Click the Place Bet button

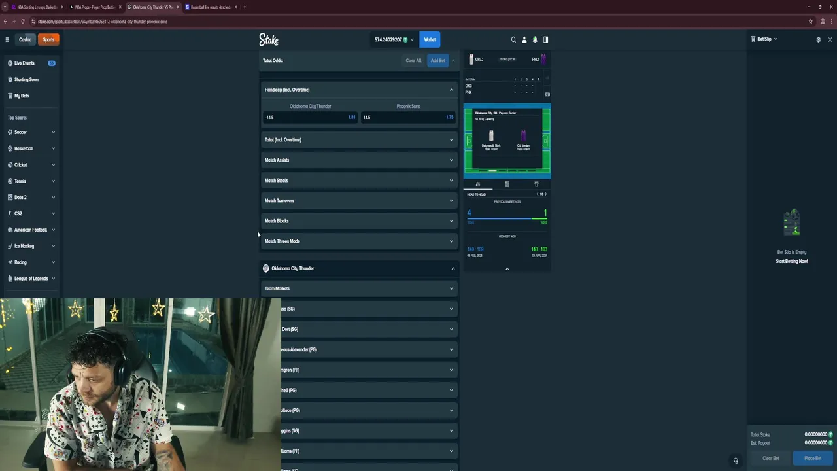coord(813,458)
